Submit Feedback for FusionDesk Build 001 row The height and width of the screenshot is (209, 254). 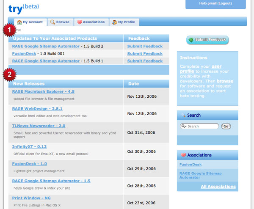(x=145, y=54)
